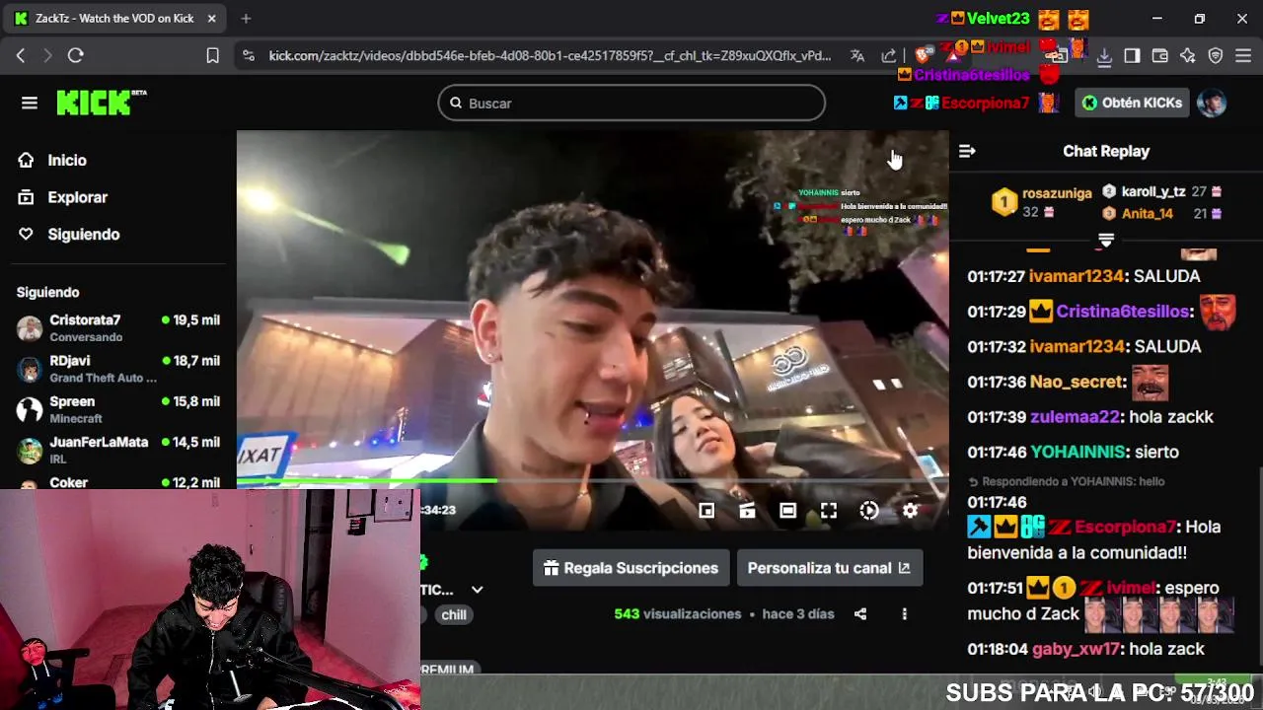Click username Cristina6tesillos in chat
This screenshot has width=1263, height=710.
1123,312
